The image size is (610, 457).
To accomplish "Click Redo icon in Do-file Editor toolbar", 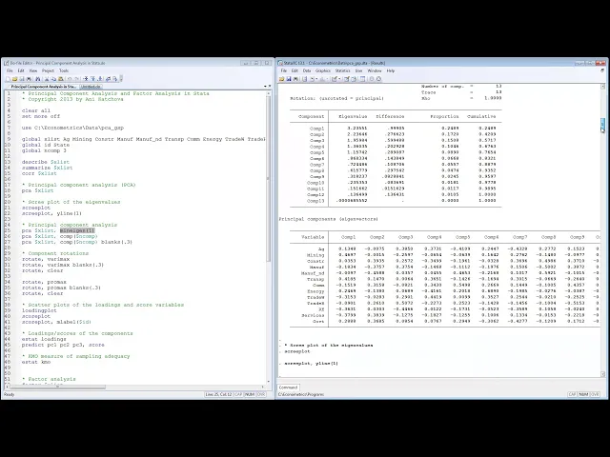I will click(76, 79).
